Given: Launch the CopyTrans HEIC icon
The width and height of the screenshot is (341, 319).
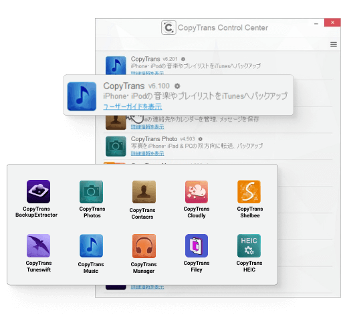Looking at the screenshot, I should 249,245.
